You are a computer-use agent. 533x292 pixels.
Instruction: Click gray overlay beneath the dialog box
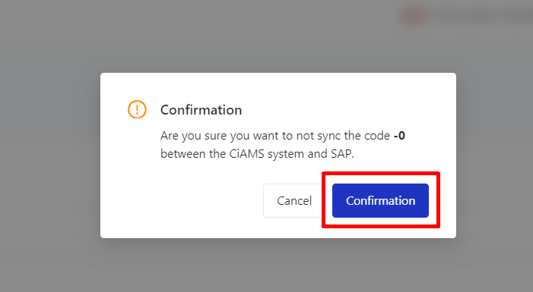[x=278, y=265]
